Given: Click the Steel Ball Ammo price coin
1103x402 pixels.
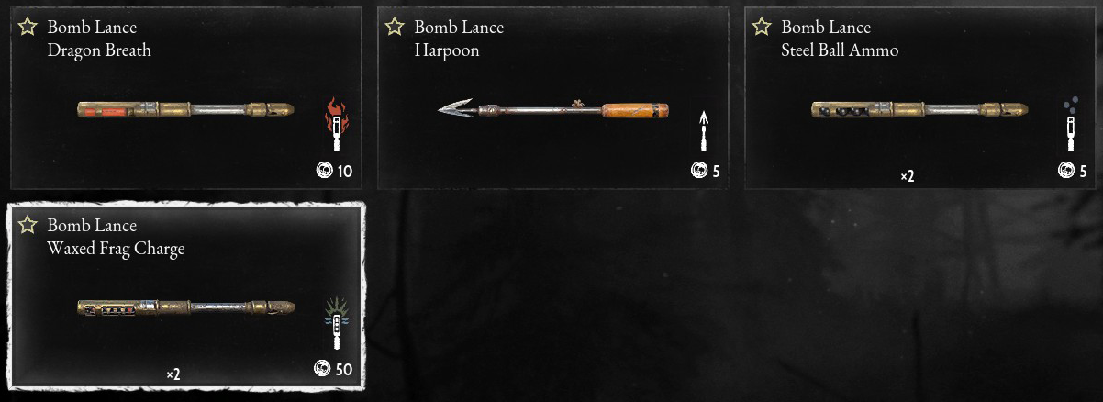Looking at the screenshot, I should pyautogui.click(x=1066, y=170).
